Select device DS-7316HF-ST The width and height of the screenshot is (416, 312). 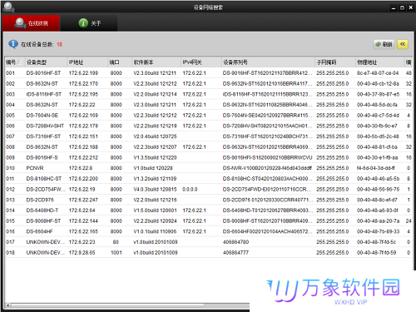coord(43,136)
